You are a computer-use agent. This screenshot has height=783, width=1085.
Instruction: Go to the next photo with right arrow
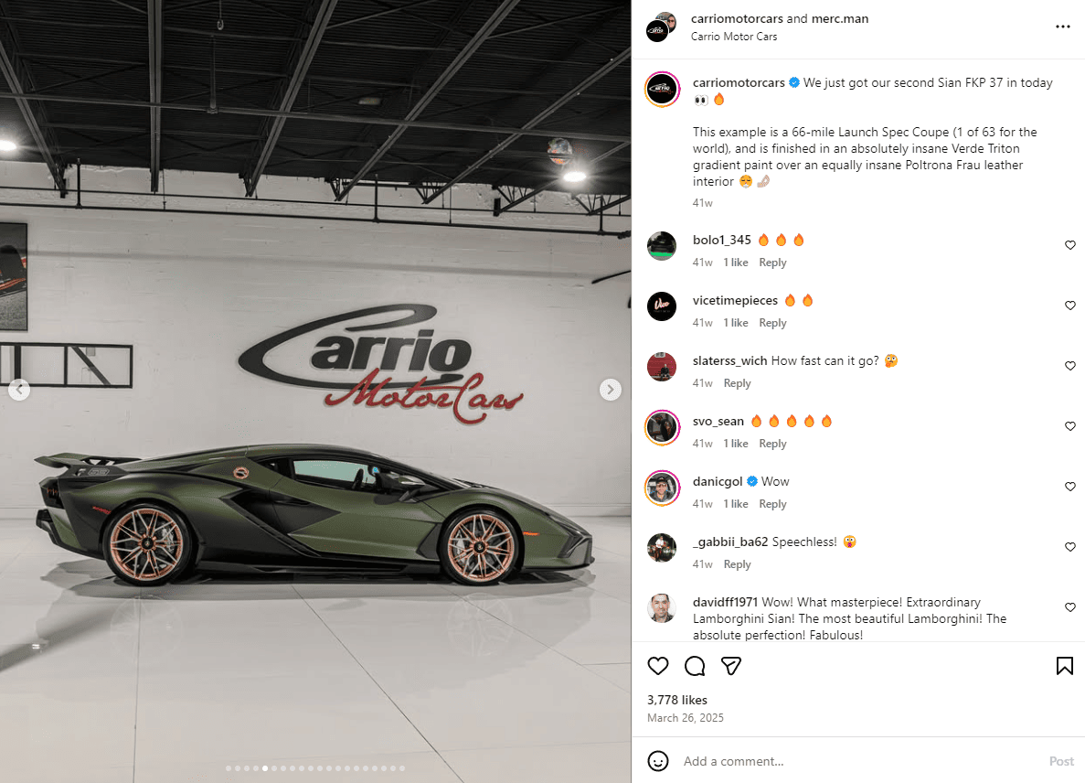pyautogui.click(x=610, y=390)
